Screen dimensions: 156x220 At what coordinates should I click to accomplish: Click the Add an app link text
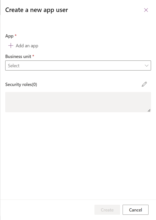coord(27,46)
